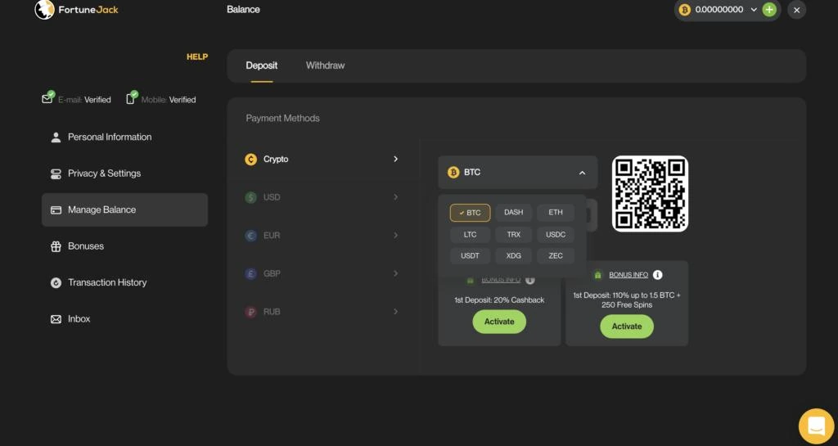Select GBP payment method
Viewport: 838px width, 446px height.
point(322,273)
